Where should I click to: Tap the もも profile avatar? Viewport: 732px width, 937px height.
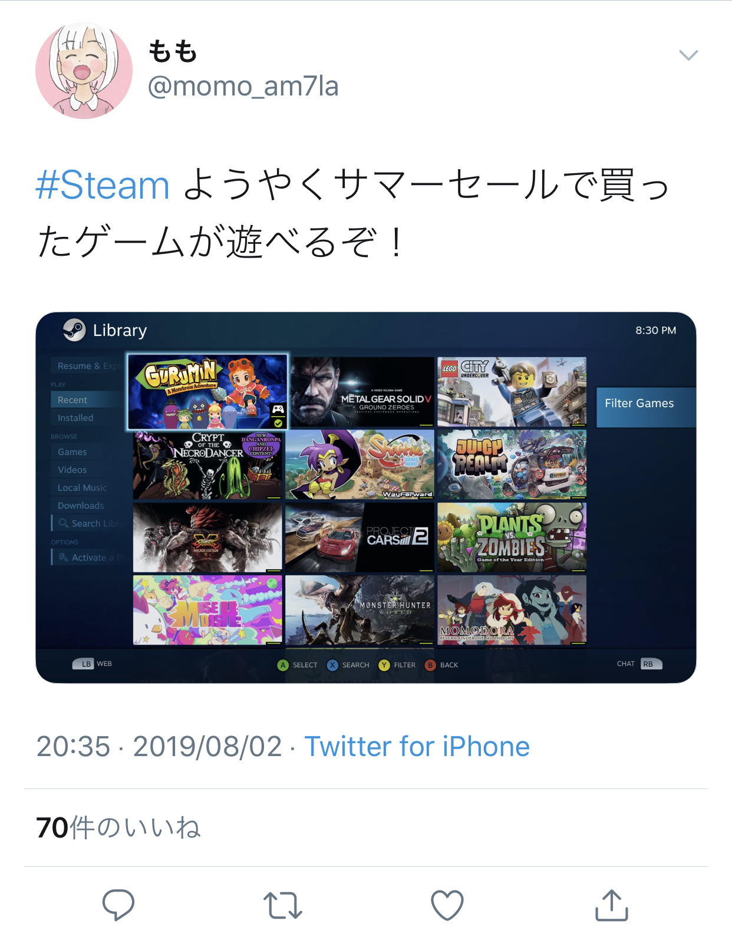84,71
